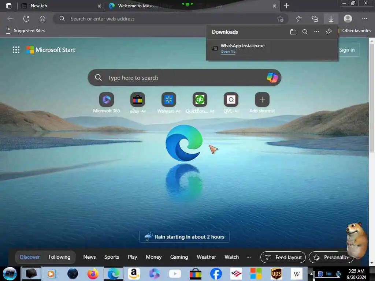Select the Following feed tab

(60, 257)
